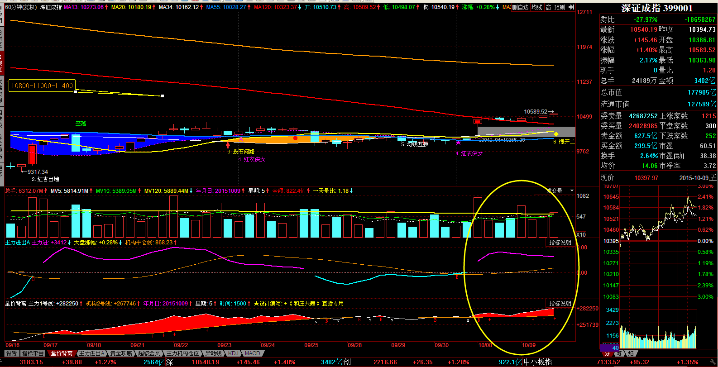Viewport: 718px width, 367px height.
Task: Click the 窗 window toolbar icon
Action: pos(548,7)
